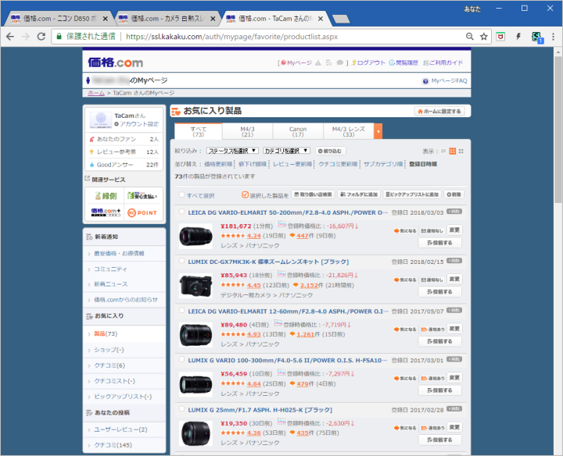Check box for LUMIX DC-GX7MK3K-K kit
563x456 pixels.
click(181, 261)
